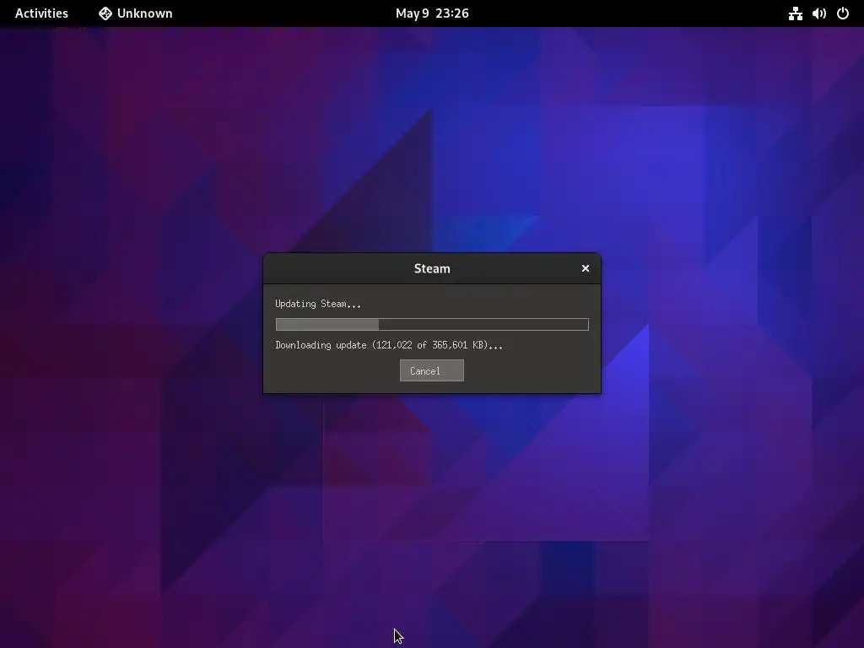Click the volume speaker icon

tap(818, 13)
